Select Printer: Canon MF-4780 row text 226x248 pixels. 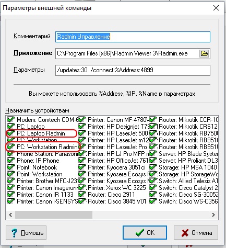coord(118,120)
